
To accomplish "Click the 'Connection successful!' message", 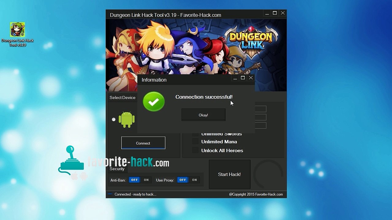I will click(x=204, y=97).
